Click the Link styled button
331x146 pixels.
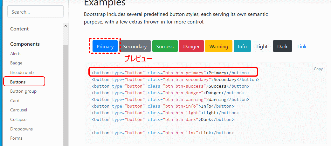pos(302,46)
